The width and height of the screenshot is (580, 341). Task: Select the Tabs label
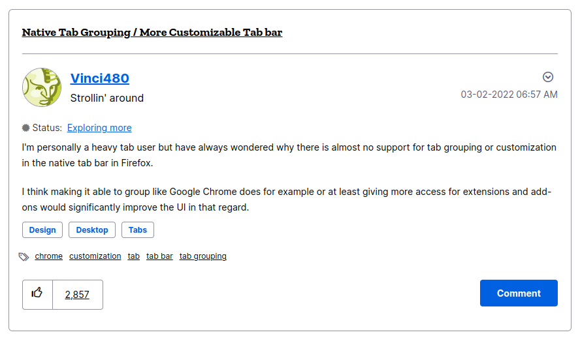(x=138, y=230)
